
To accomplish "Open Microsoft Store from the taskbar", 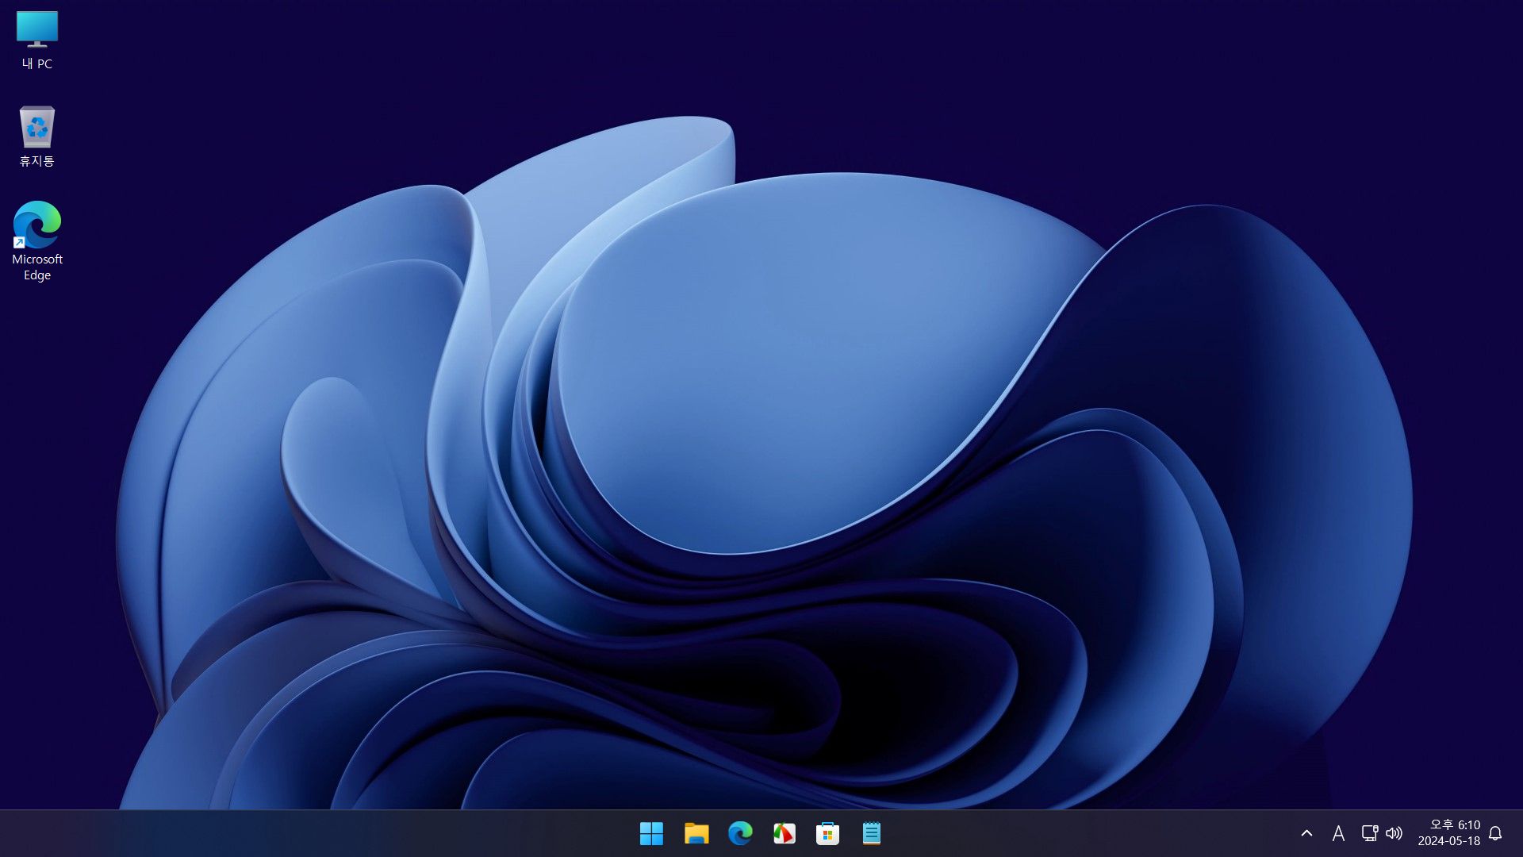I will [827, 833].
